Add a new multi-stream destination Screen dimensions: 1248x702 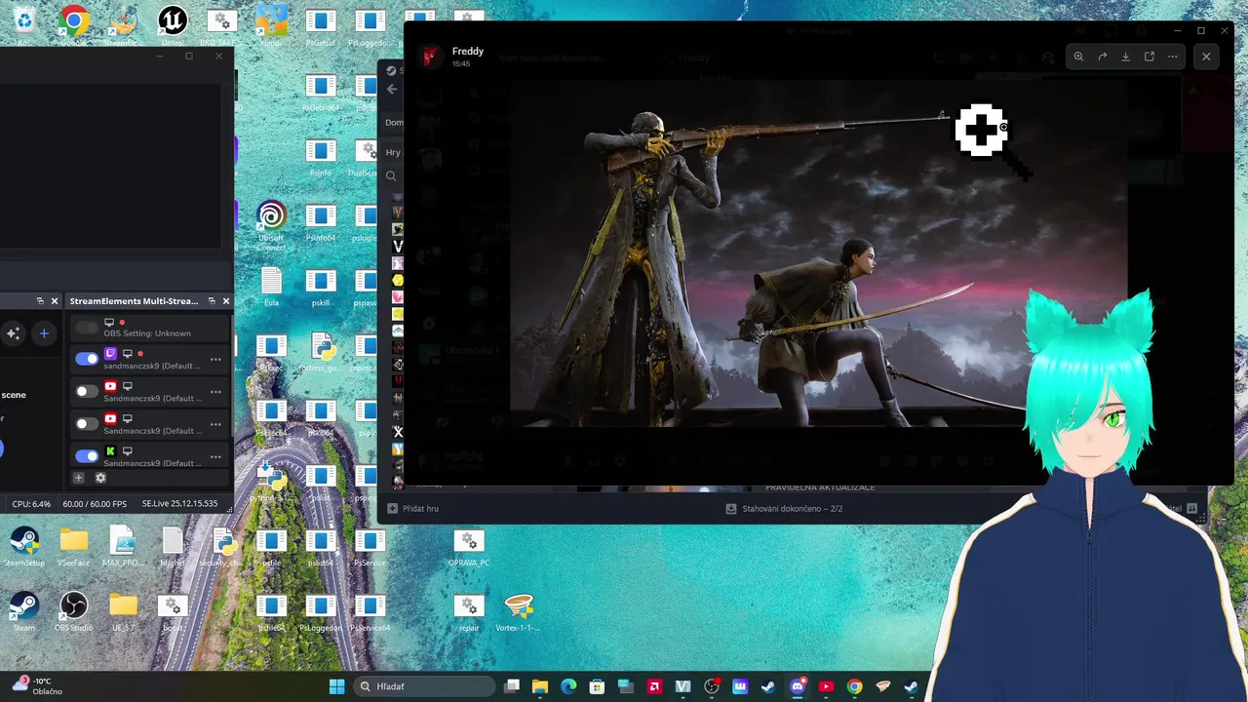(x=79, y=478)
